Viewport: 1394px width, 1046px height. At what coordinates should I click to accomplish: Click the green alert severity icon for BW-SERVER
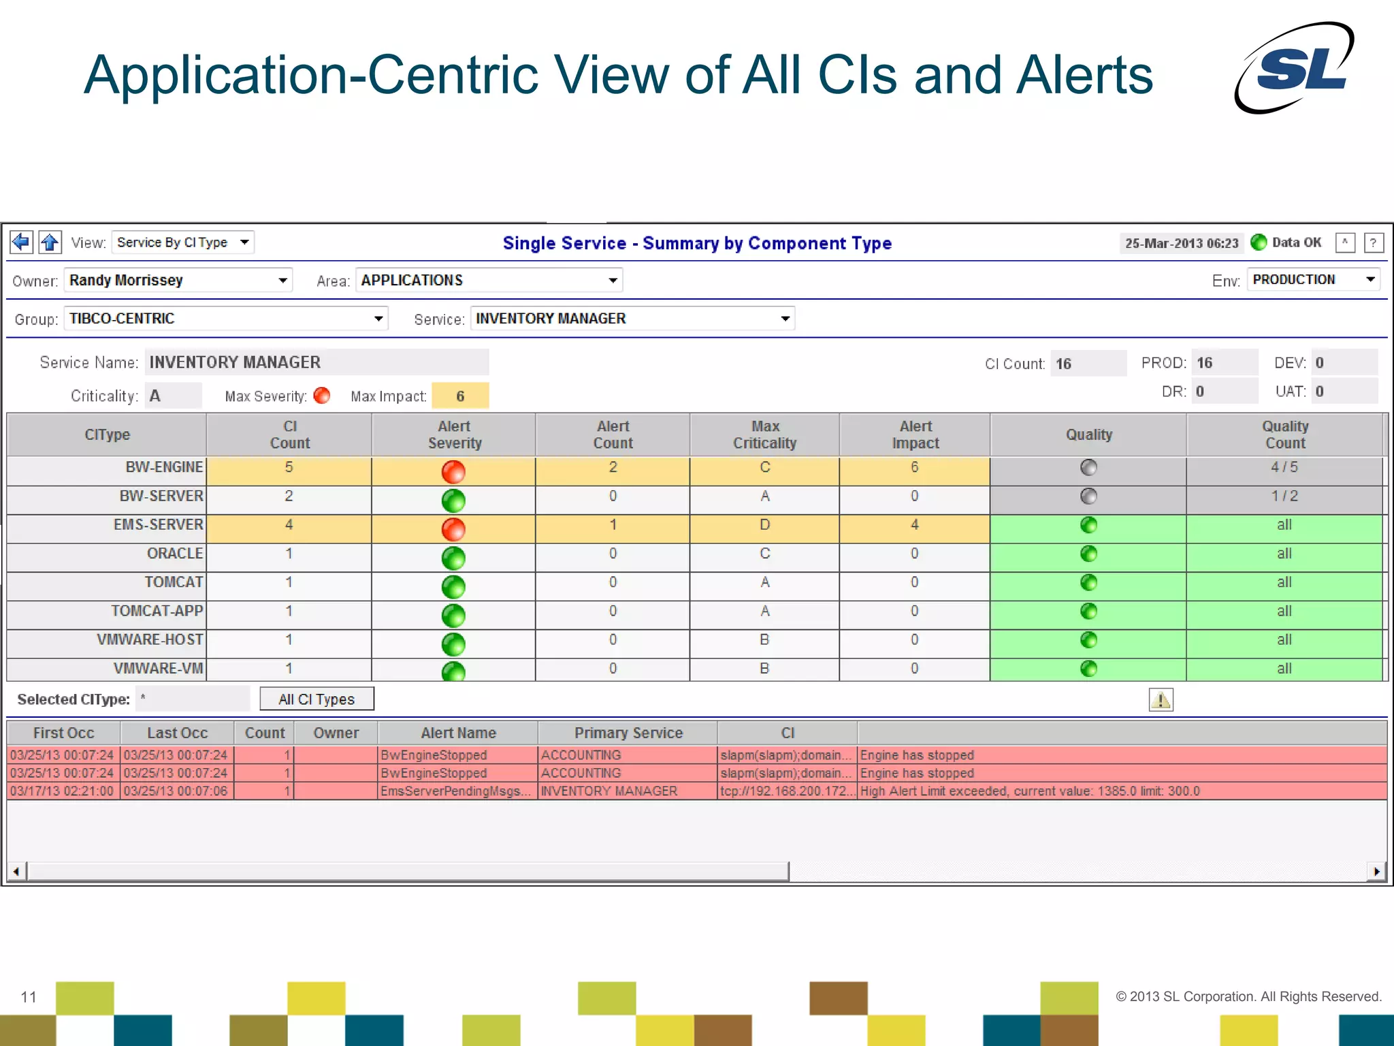(453, 501)
